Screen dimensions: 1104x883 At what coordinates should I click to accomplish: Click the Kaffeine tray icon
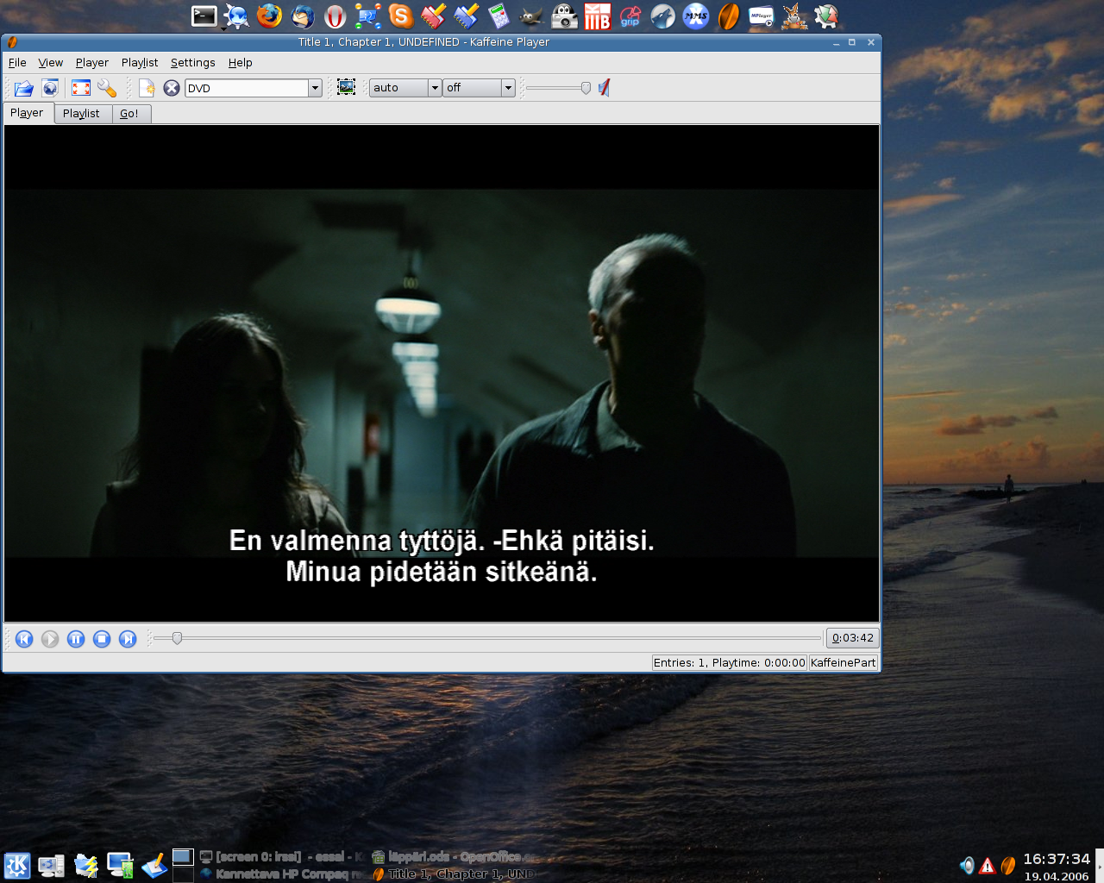coord(1008,865)
